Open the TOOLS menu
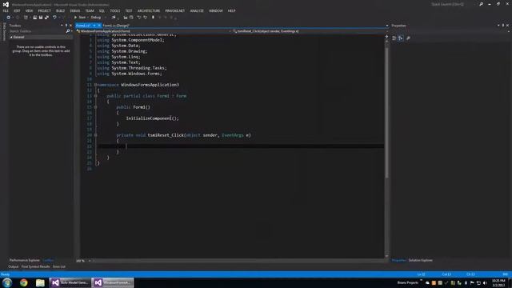The image size is (512, 288). click(x=115, y=10)
